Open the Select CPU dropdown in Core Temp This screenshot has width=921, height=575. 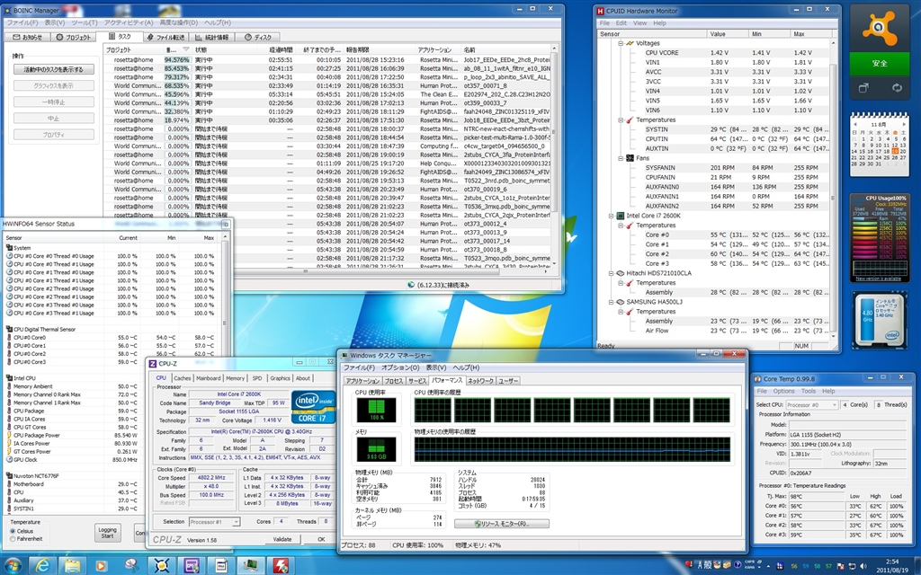[x=812, y=404]
